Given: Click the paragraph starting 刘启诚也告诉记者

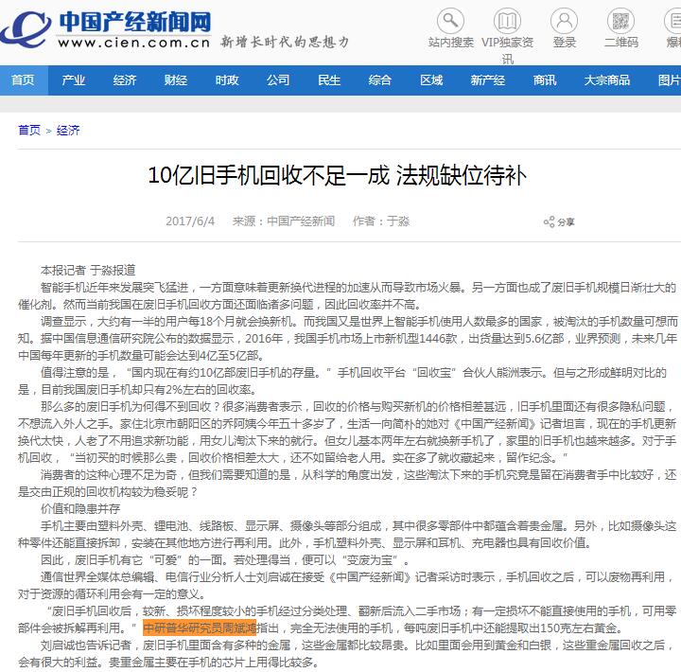Looking at the screenshot, I should (347, 653).
